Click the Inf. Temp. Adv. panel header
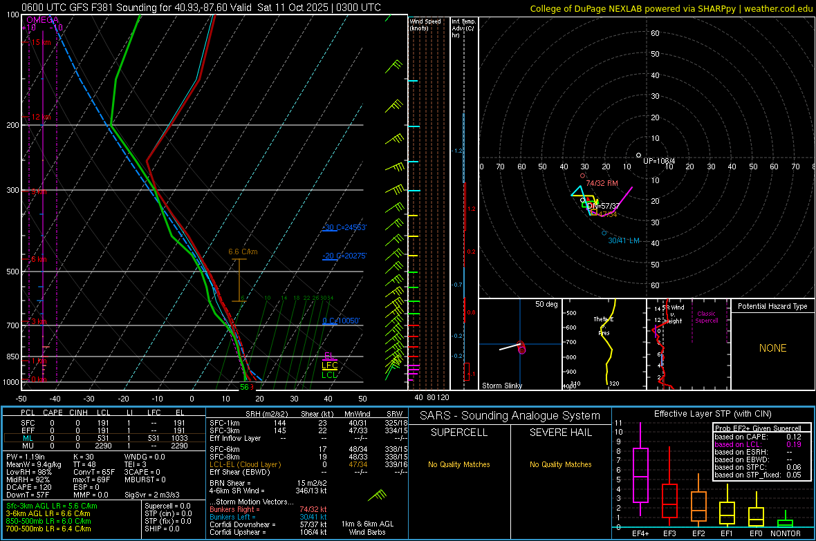 pyautogui.click(x=463, y=28)
